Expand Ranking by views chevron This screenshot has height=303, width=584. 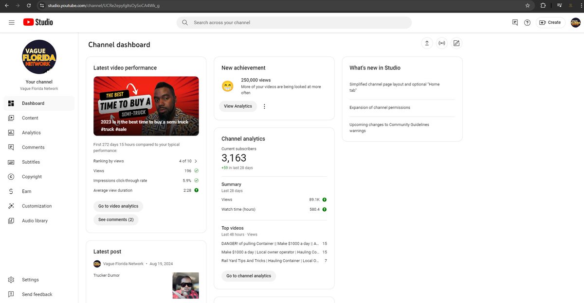click(x=196, y=161)
